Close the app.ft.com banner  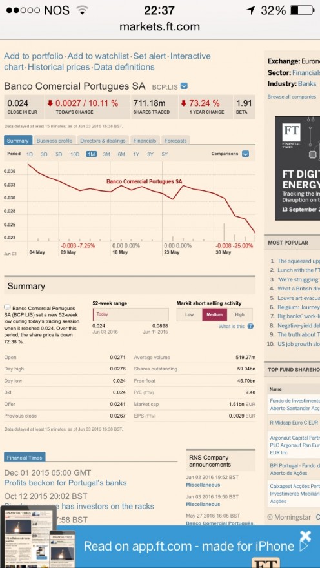[306, 536]
